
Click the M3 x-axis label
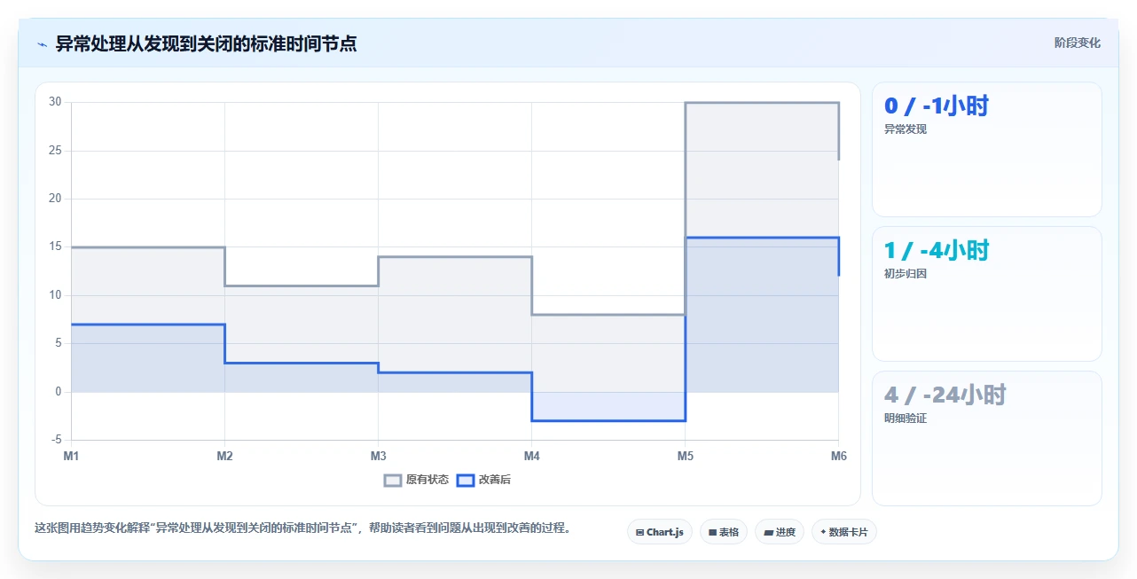378,457
